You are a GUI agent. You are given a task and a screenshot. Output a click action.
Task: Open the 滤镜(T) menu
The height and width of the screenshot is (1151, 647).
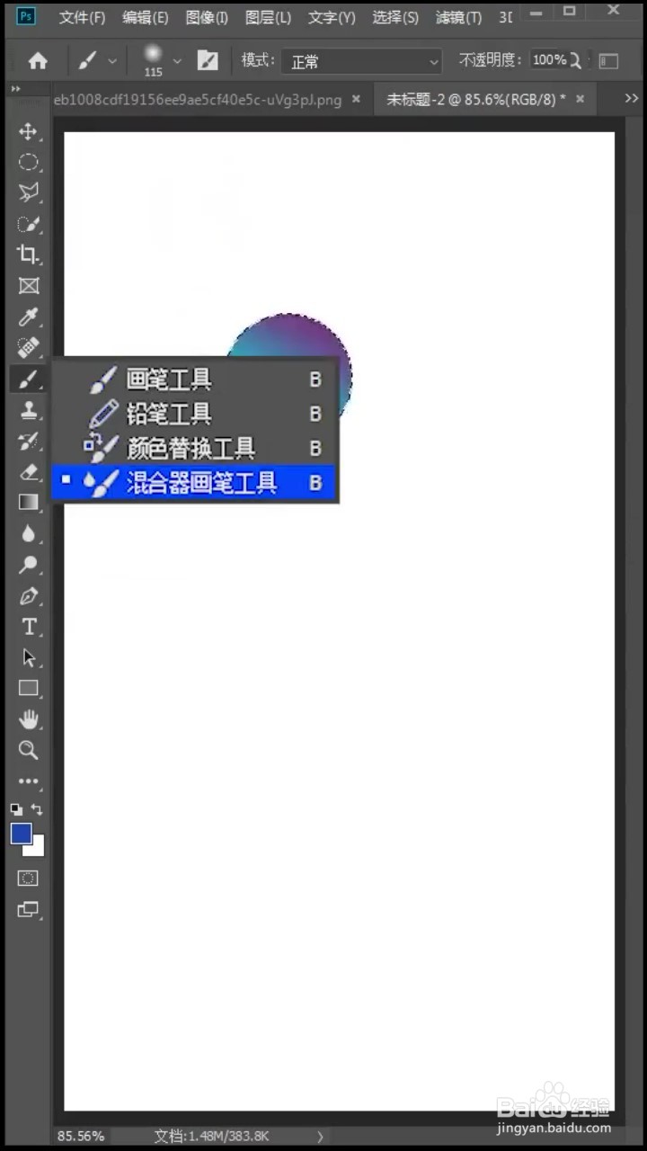(458, 17)
